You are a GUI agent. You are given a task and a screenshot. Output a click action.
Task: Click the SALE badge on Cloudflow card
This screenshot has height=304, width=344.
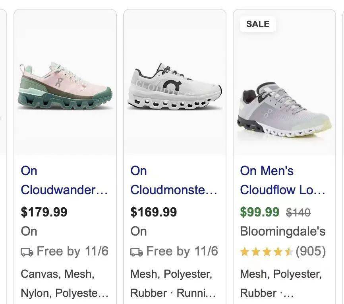click(x=257, y=24)
